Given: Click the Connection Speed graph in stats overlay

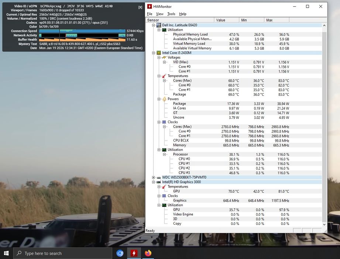Looking at the screenshot, I should (82, 31).
